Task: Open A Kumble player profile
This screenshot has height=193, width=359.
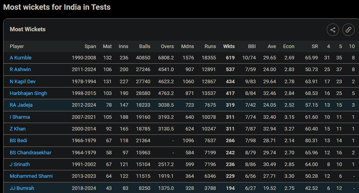Action: (x=21, y=58)
